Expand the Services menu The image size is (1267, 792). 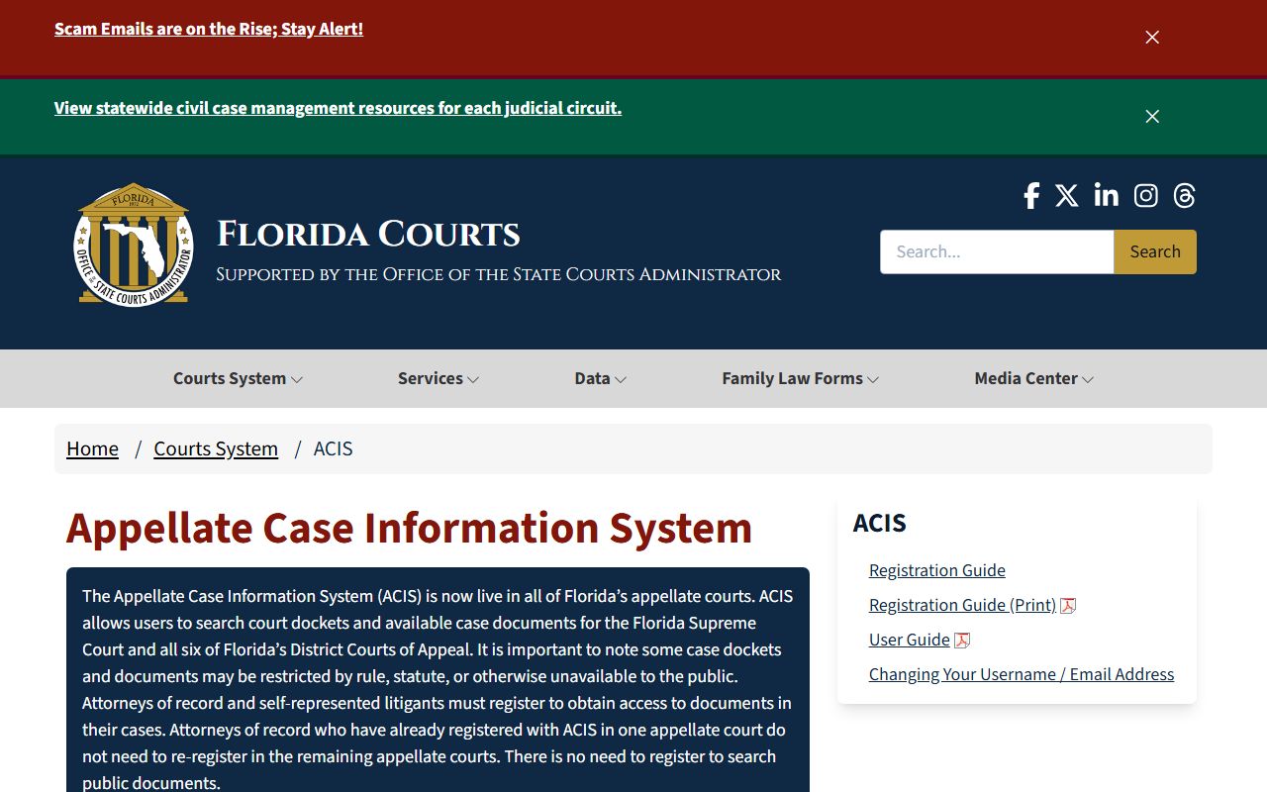click(439, 378)
